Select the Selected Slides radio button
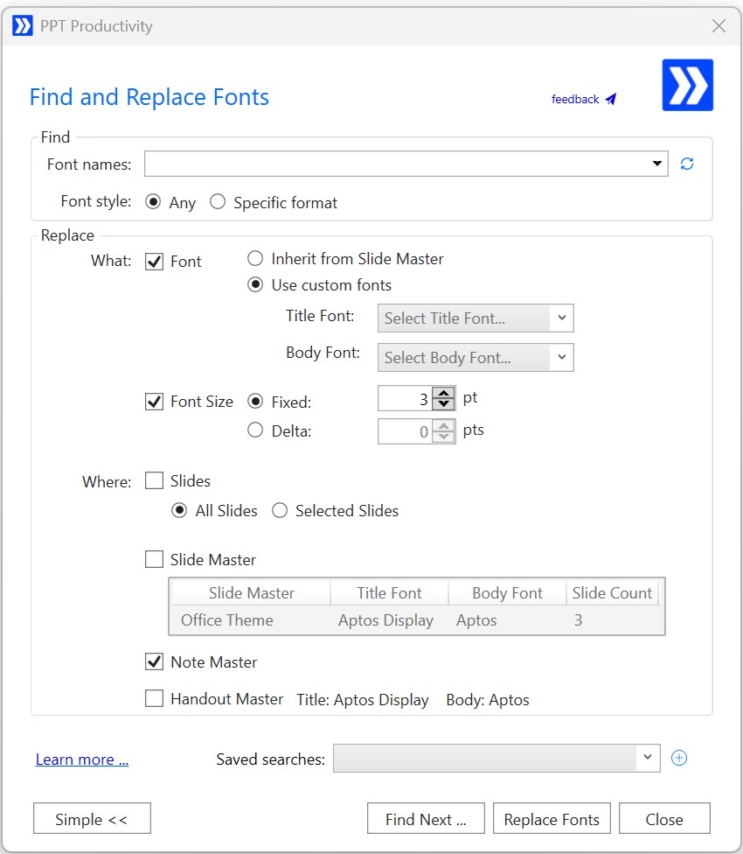 [x=280, y=510]
